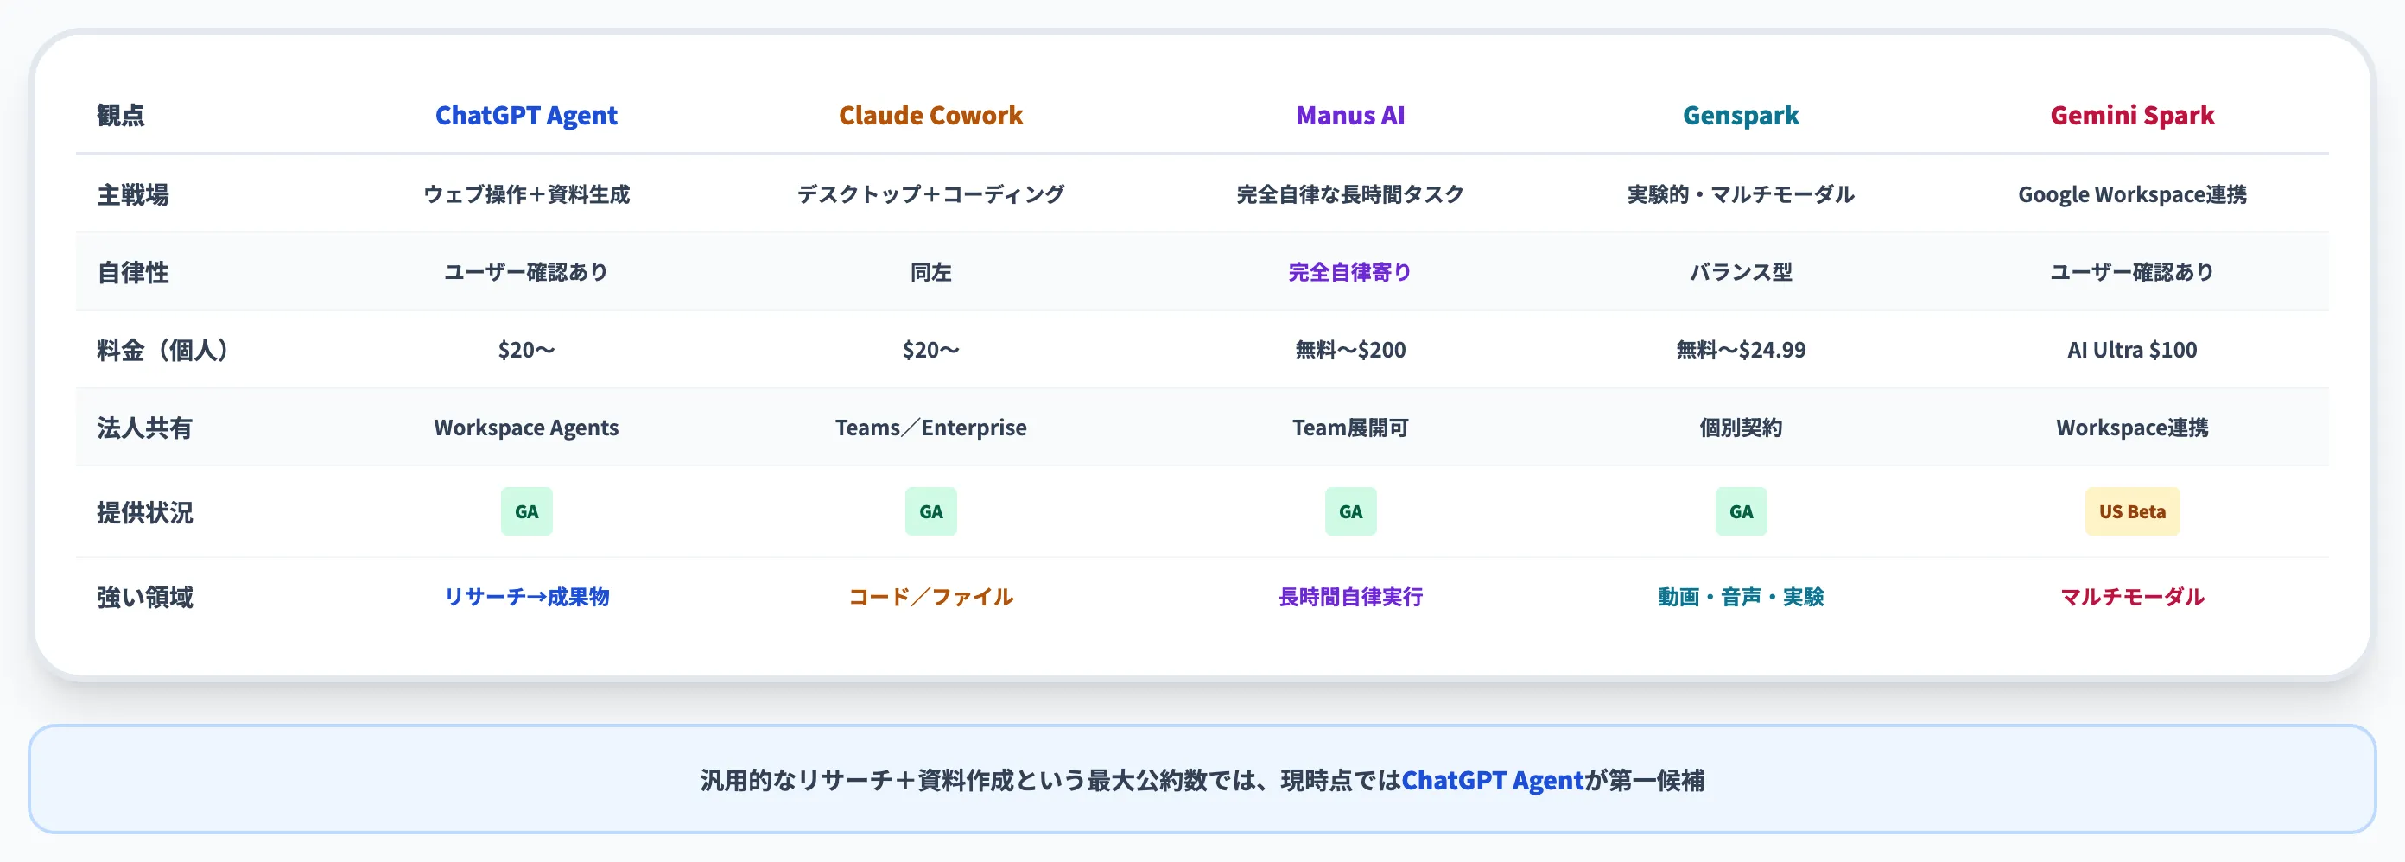Click the 動画・音声・実験 cell
Screen dimensions: 2405x862
pos(1742,597)
